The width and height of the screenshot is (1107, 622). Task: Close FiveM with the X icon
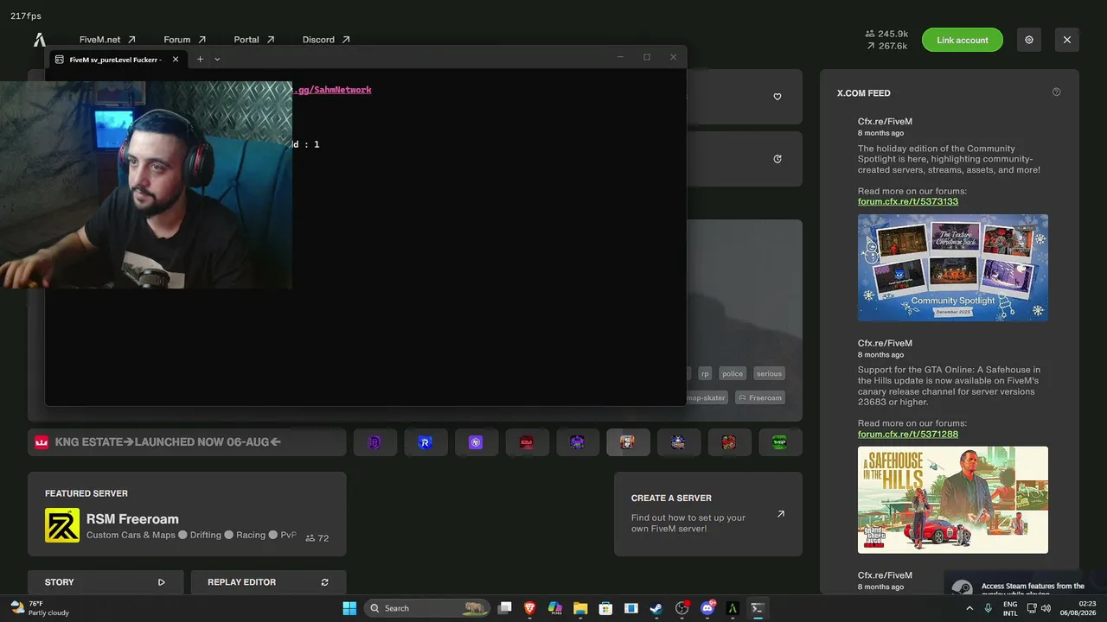point(1067,40)
